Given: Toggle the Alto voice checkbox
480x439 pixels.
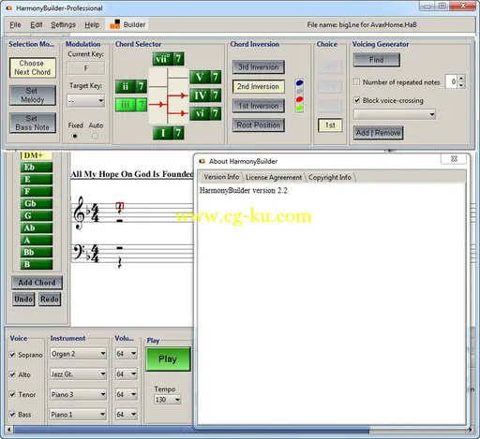Looking at the screenshot, I should coord(12,374).
